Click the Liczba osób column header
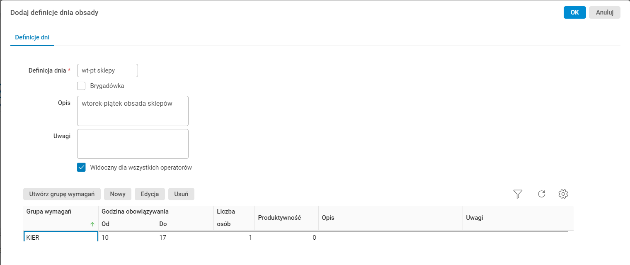 [x=226, y=218]
